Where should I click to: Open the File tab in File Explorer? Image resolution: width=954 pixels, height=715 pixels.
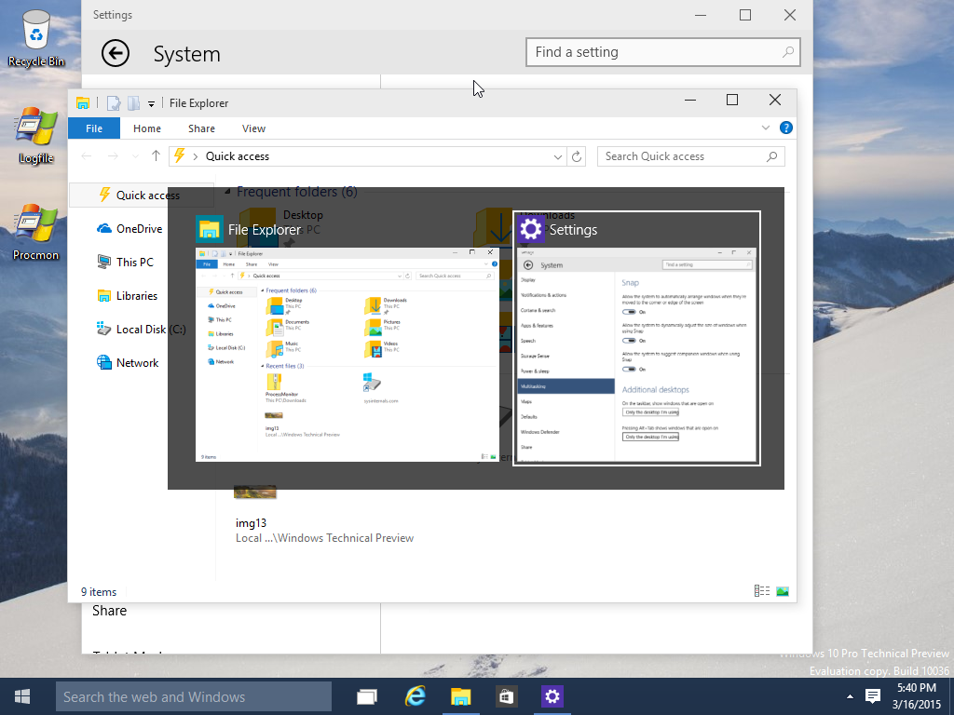94,128
